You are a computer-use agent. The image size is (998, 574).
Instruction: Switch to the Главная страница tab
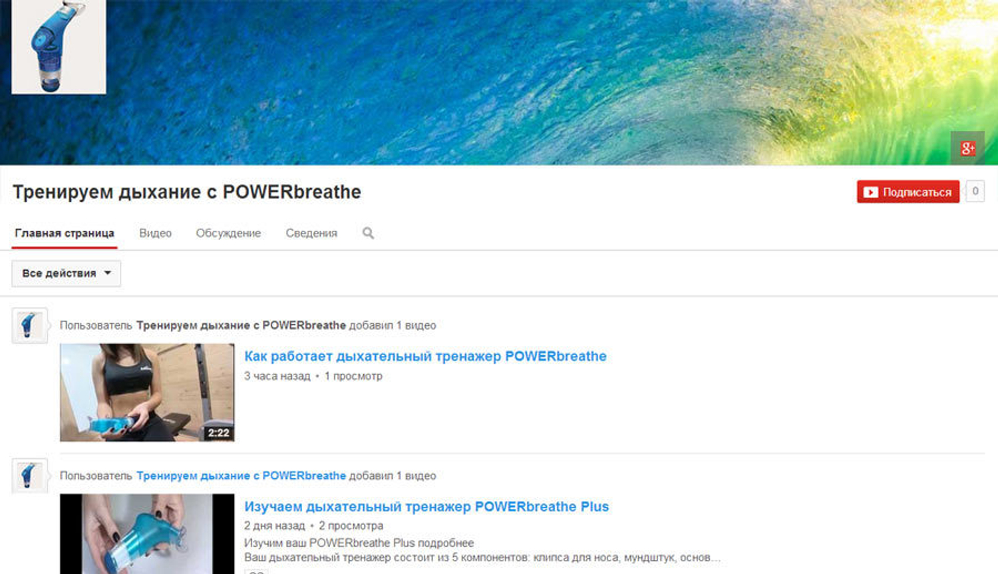(65, 233)
